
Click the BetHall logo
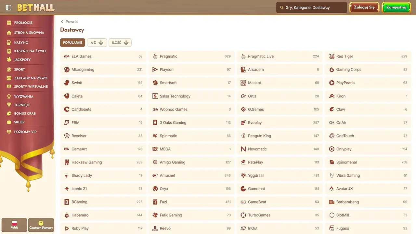pyautogui.click(x=36, y=7)
